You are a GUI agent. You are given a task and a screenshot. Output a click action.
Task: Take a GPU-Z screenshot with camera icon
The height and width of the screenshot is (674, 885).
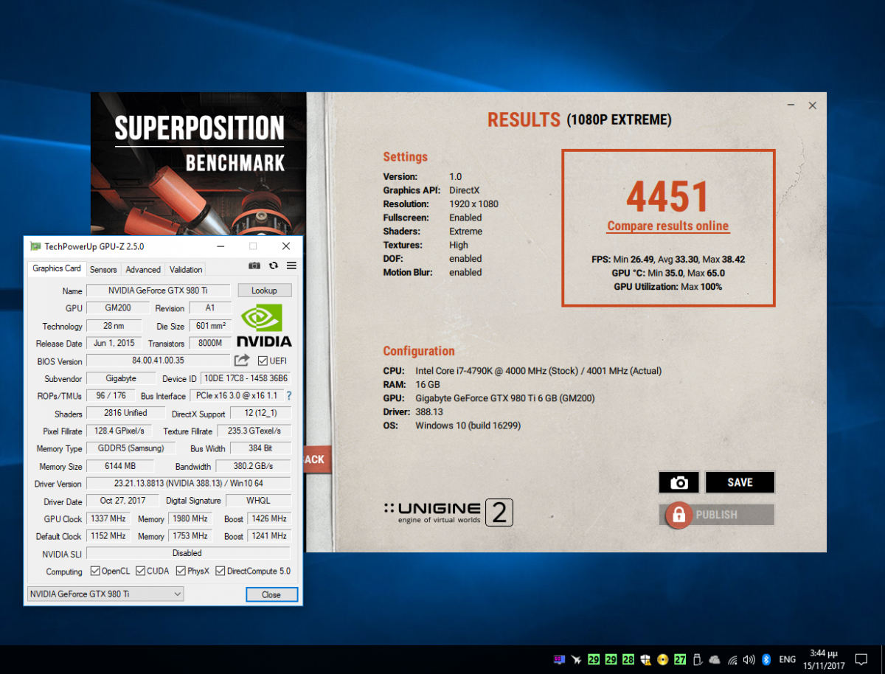(x=254, y=265)
